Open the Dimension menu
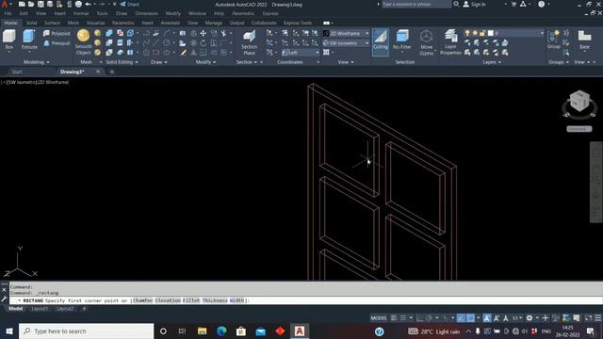The image size is (603, 339). 147,13
